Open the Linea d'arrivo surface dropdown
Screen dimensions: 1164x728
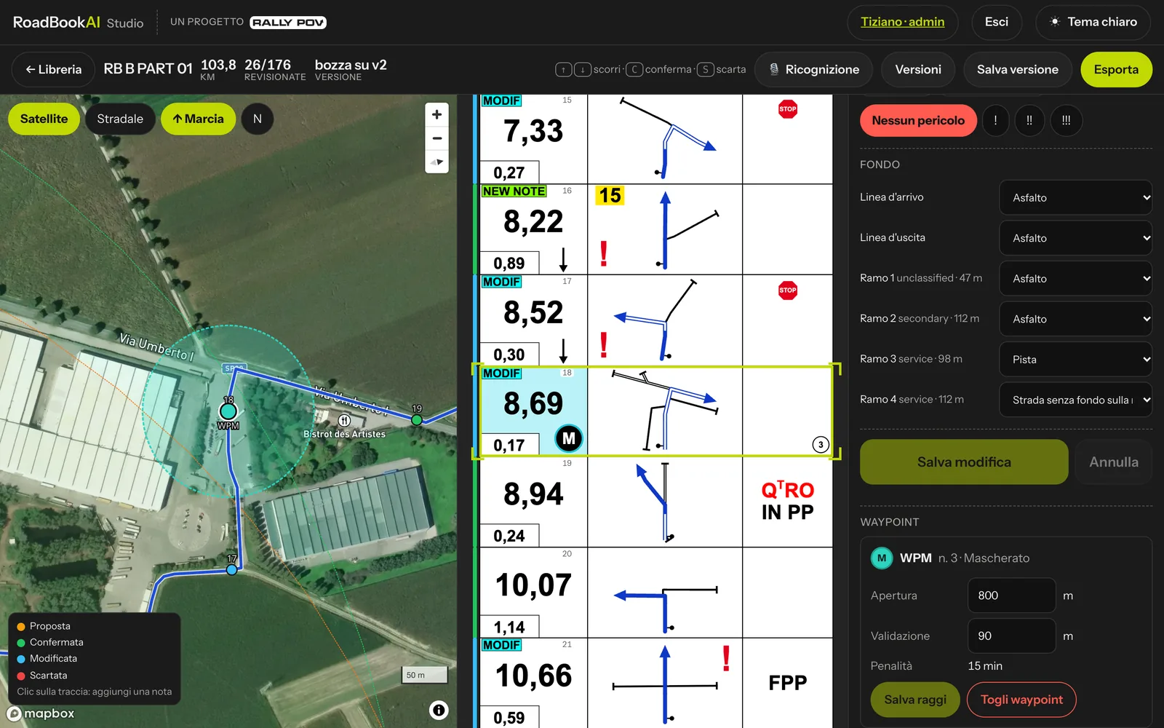tap(1076, 197)
